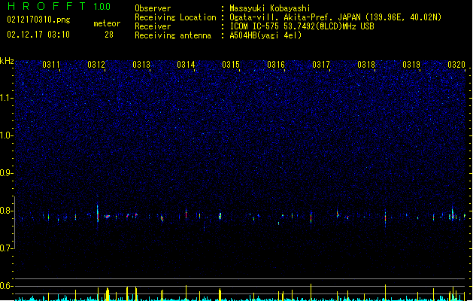Click the 0314 time marker
473x301 pixels.
pyautogui.click(x=186, y=65)
